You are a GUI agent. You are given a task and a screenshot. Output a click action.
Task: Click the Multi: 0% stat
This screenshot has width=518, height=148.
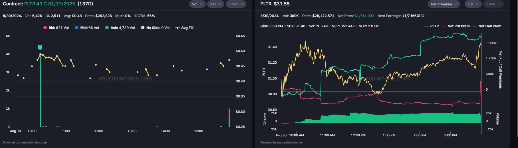[123, 16]
